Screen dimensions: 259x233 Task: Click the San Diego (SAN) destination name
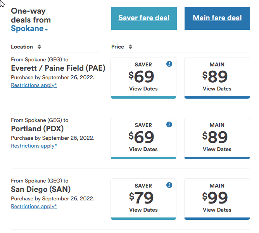click(x=41, y=190)
